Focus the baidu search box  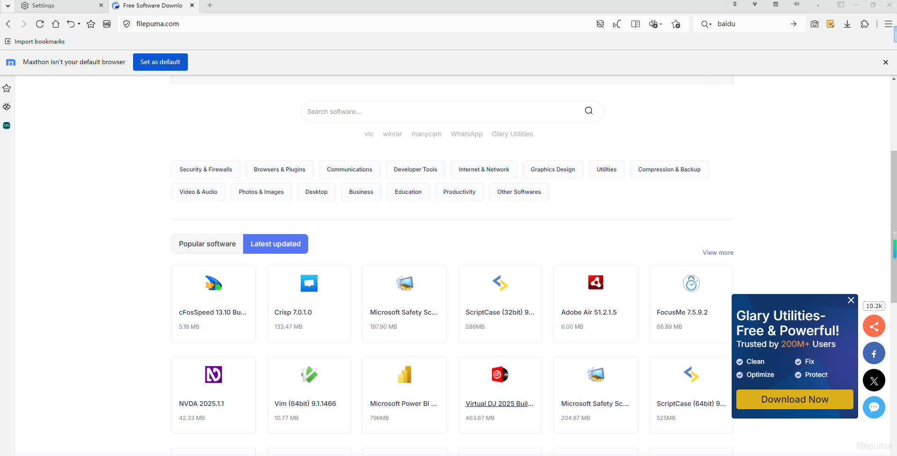pyautogui.click(x=749, y=24)
